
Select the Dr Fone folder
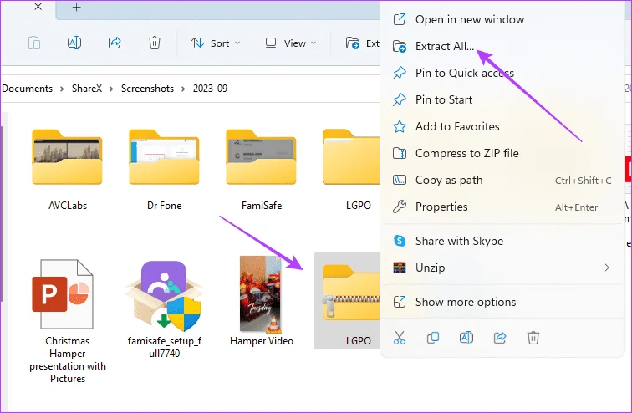point(164,170)
